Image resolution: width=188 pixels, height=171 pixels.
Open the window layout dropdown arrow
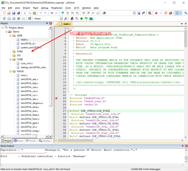tap(180, 13)
